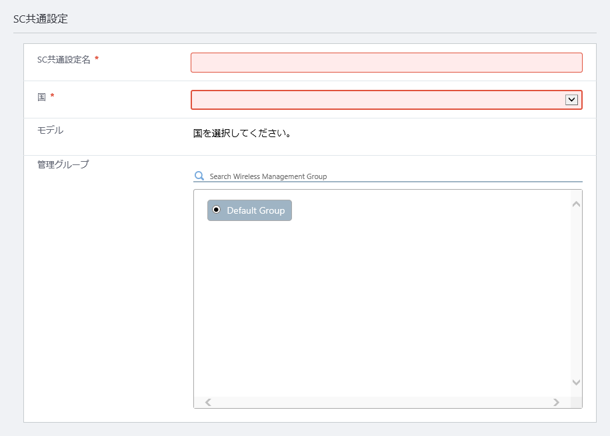Click the scroll up arrow in group list
The width and height of the screenshot is (610, 436).
(576, 204)
